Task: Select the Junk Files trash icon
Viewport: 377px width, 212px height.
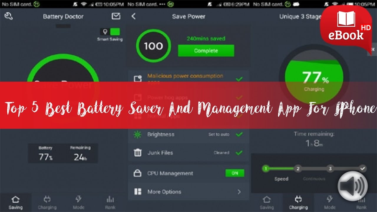Action: point(138,153)
